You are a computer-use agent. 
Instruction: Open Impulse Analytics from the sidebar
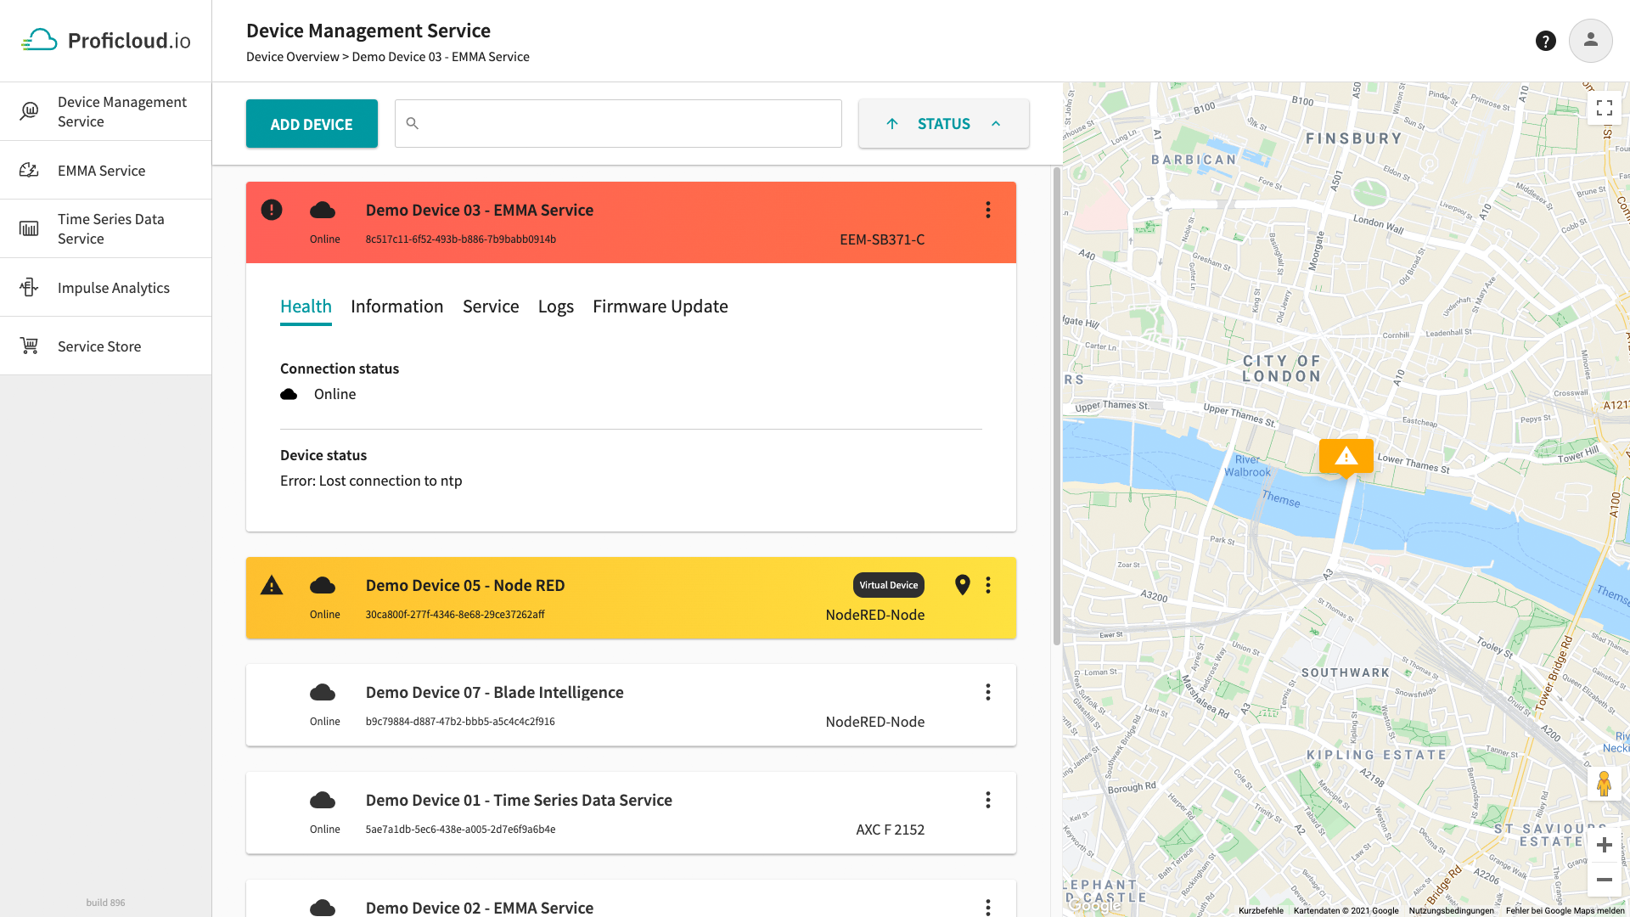(113, 287)
